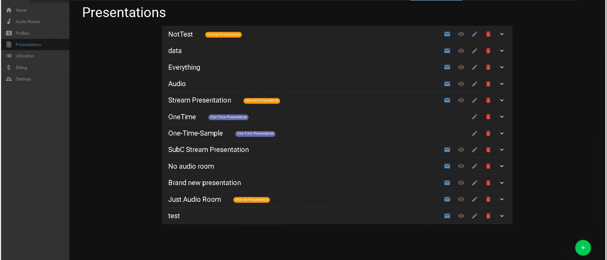Click the One-Time Presentation badge on One-Time-Sample

pos(255,134)
